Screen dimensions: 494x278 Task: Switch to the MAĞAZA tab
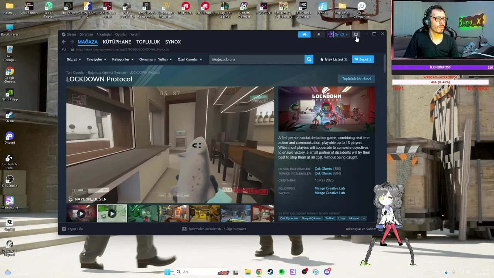(x=88, y=42)
